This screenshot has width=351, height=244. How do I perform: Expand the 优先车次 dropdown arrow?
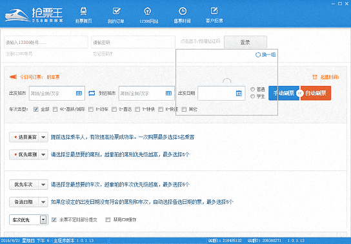coord(43,185)
